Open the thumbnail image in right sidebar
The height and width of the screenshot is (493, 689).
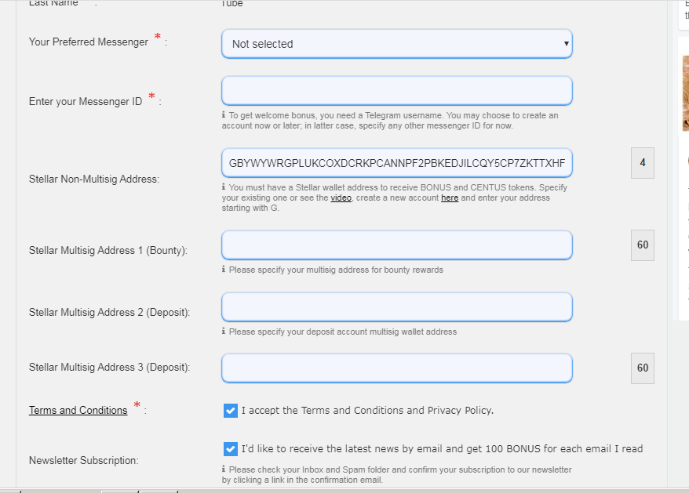pyautogui.click(x=685, y=94)
